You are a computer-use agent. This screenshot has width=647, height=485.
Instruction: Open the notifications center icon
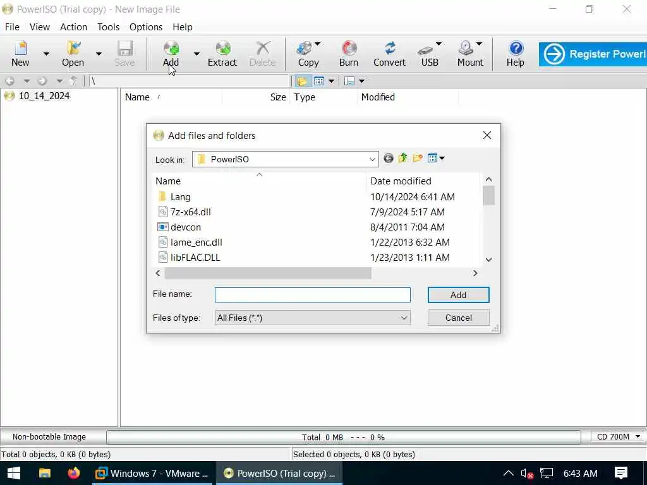[x=620, y=473]
